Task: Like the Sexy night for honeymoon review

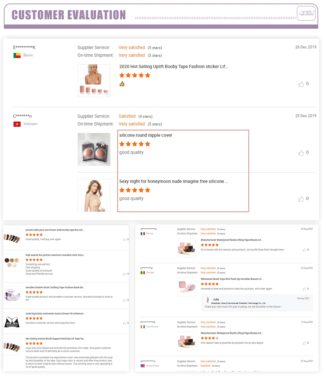Action: coord(301,199)
